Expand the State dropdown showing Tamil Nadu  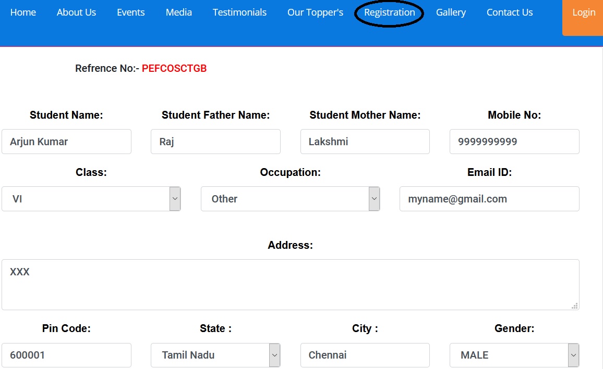[215, 355]
